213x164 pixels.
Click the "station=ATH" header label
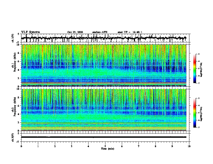pyautogui.click(x=100, y=32)
